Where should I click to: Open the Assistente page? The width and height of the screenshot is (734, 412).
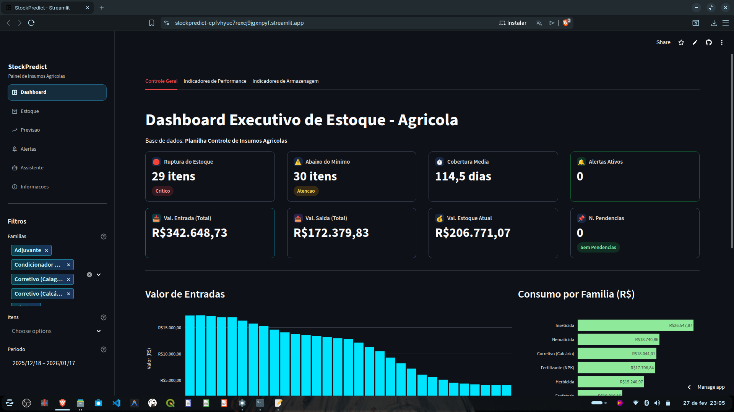point(32,167)
